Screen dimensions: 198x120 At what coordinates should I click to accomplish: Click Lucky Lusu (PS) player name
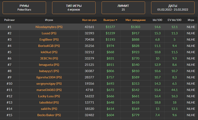(49, 96)
